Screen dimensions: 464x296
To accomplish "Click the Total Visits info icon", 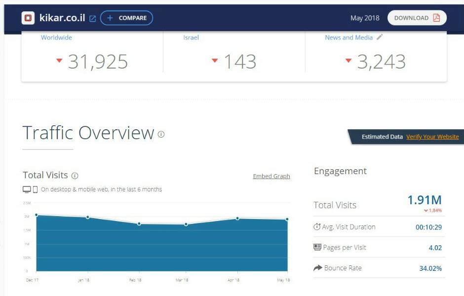I will point(75,176).
